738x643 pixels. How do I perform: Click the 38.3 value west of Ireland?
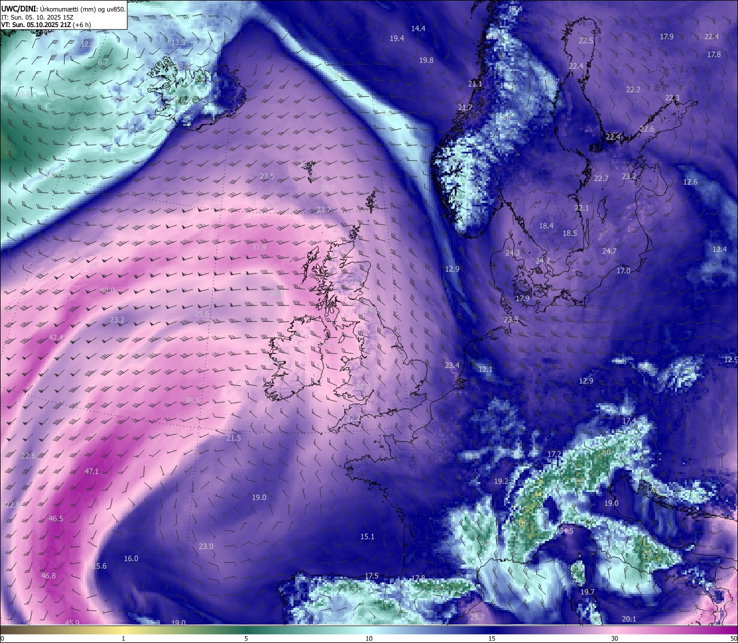(x=193, y=400)
